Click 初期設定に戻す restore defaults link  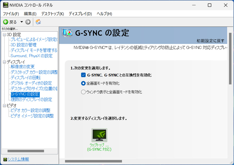click(x=210, y=41)
